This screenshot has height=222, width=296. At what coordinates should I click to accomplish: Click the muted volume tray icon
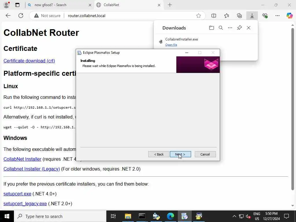(248, 216)
